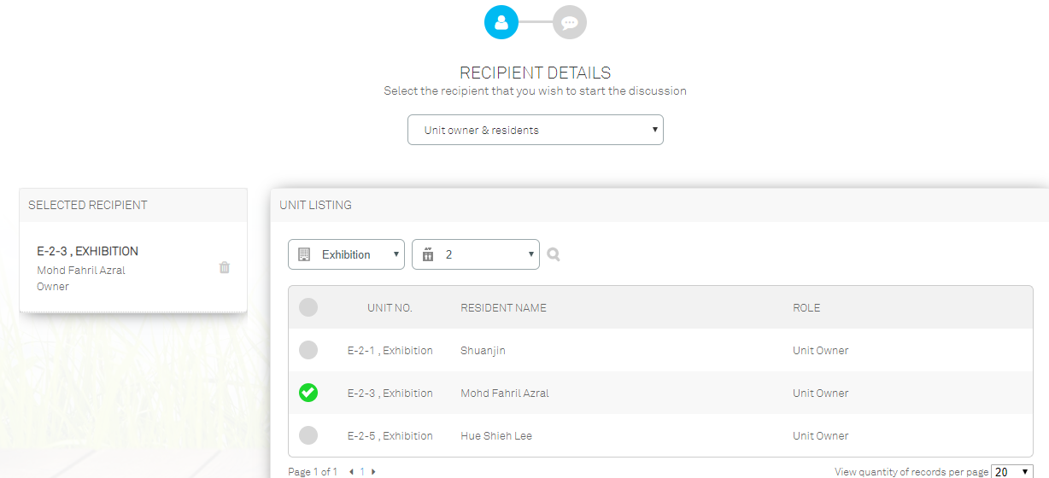The width and height of the screenshot is (1049, 478).
Task: Click the discussion step chat bubble icon
Action: click(x=570, y=22)
